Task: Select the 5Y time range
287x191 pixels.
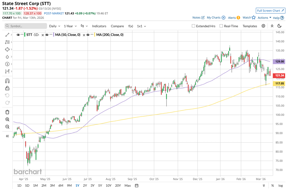Action: [100, 185]
